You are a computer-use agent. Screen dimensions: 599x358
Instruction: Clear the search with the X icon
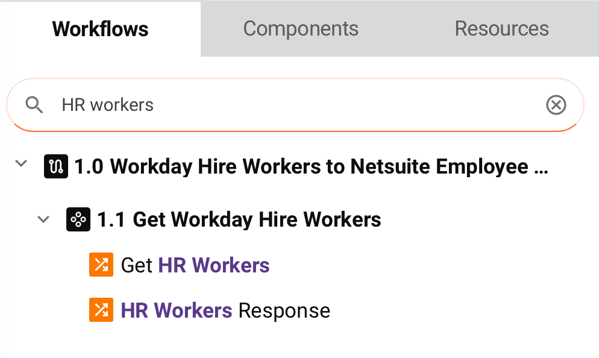[556, 105]
